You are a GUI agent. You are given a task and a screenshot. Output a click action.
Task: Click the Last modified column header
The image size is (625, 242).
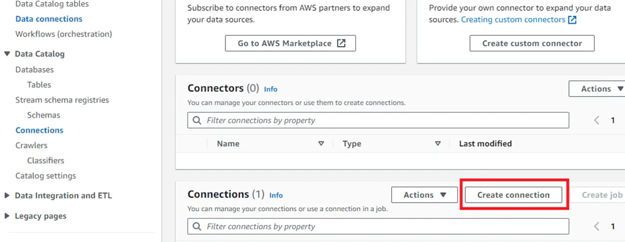pos(485,144)
